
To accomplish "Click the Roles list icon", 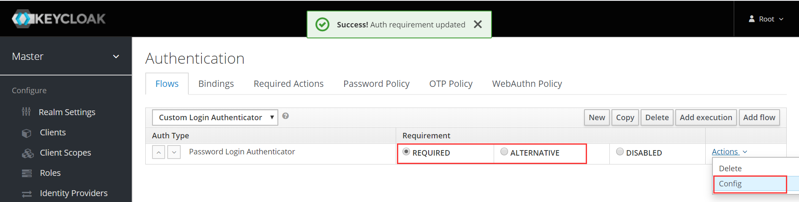I will pos(27,173).
